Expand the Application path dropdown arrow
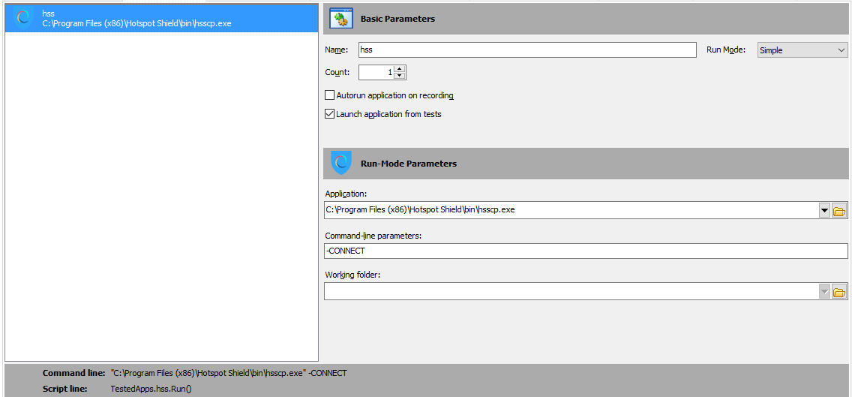Viewport: 852px width, 397px height. point(824,210)
